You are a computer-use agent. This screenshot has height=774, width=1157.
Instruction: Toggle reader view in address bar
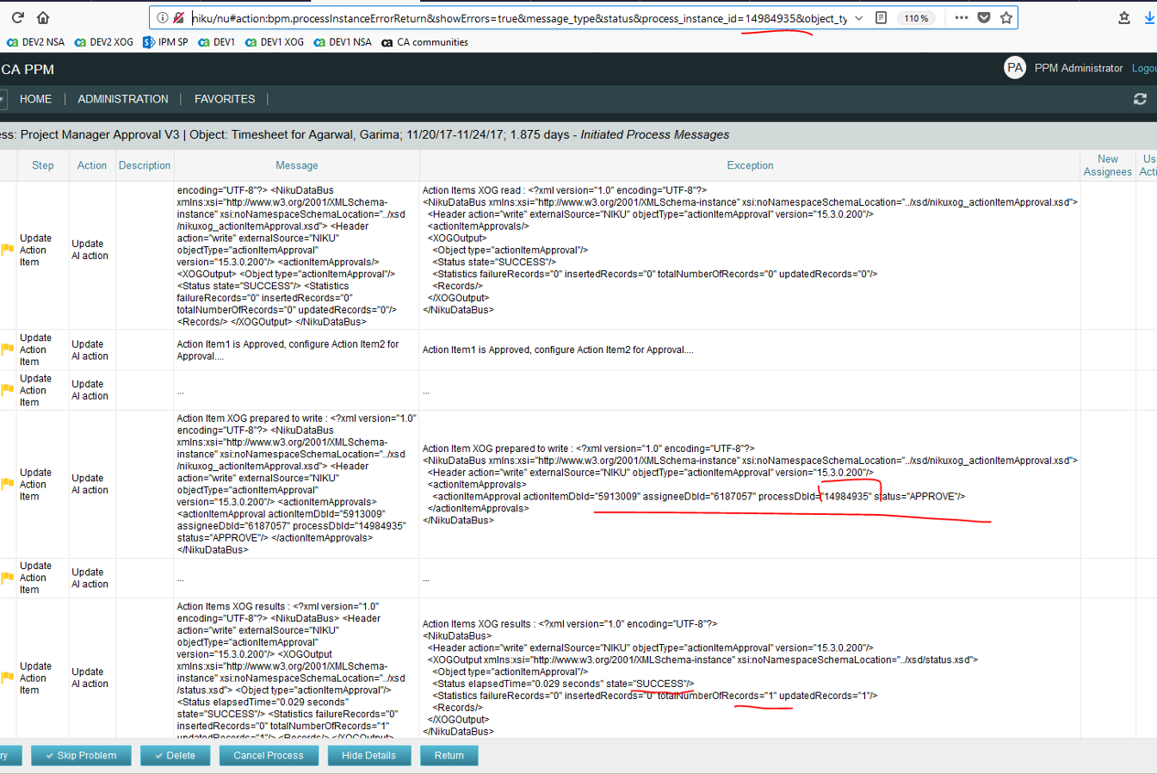881,18
